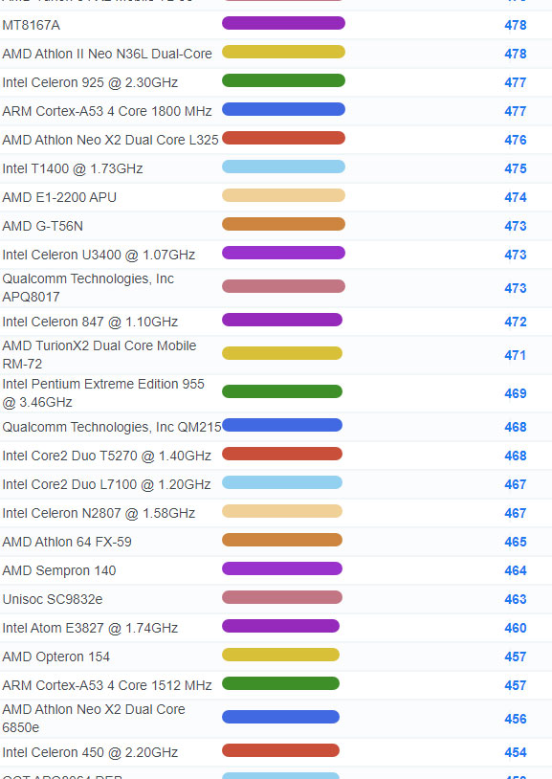Click light blue bar for Intel T1400
The height and width of the screenshot is (779, 552).
(x=283, y=167)
